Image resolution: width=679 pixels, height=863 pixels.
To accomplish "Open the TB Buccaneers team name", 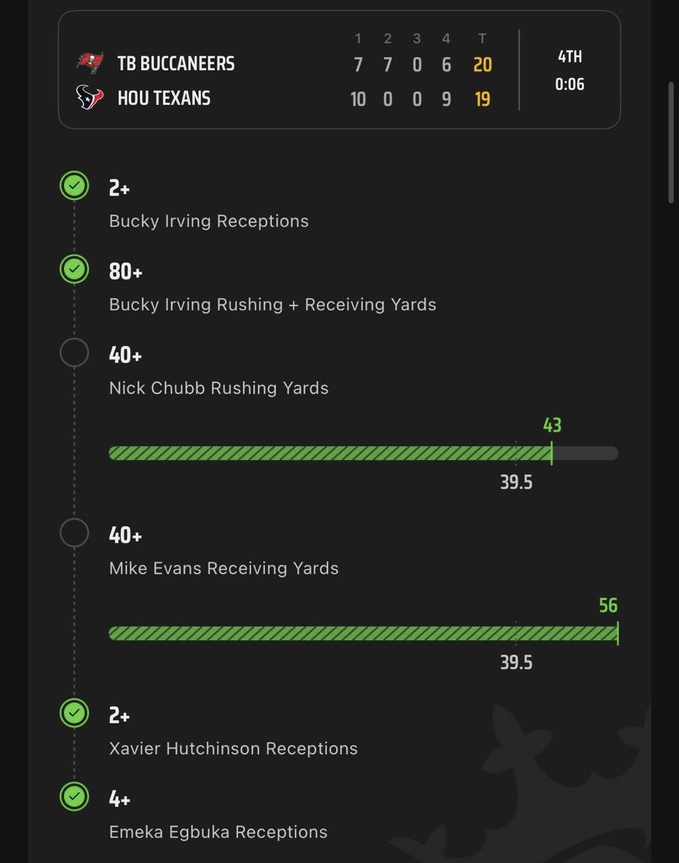I will [x=176, y=63].
